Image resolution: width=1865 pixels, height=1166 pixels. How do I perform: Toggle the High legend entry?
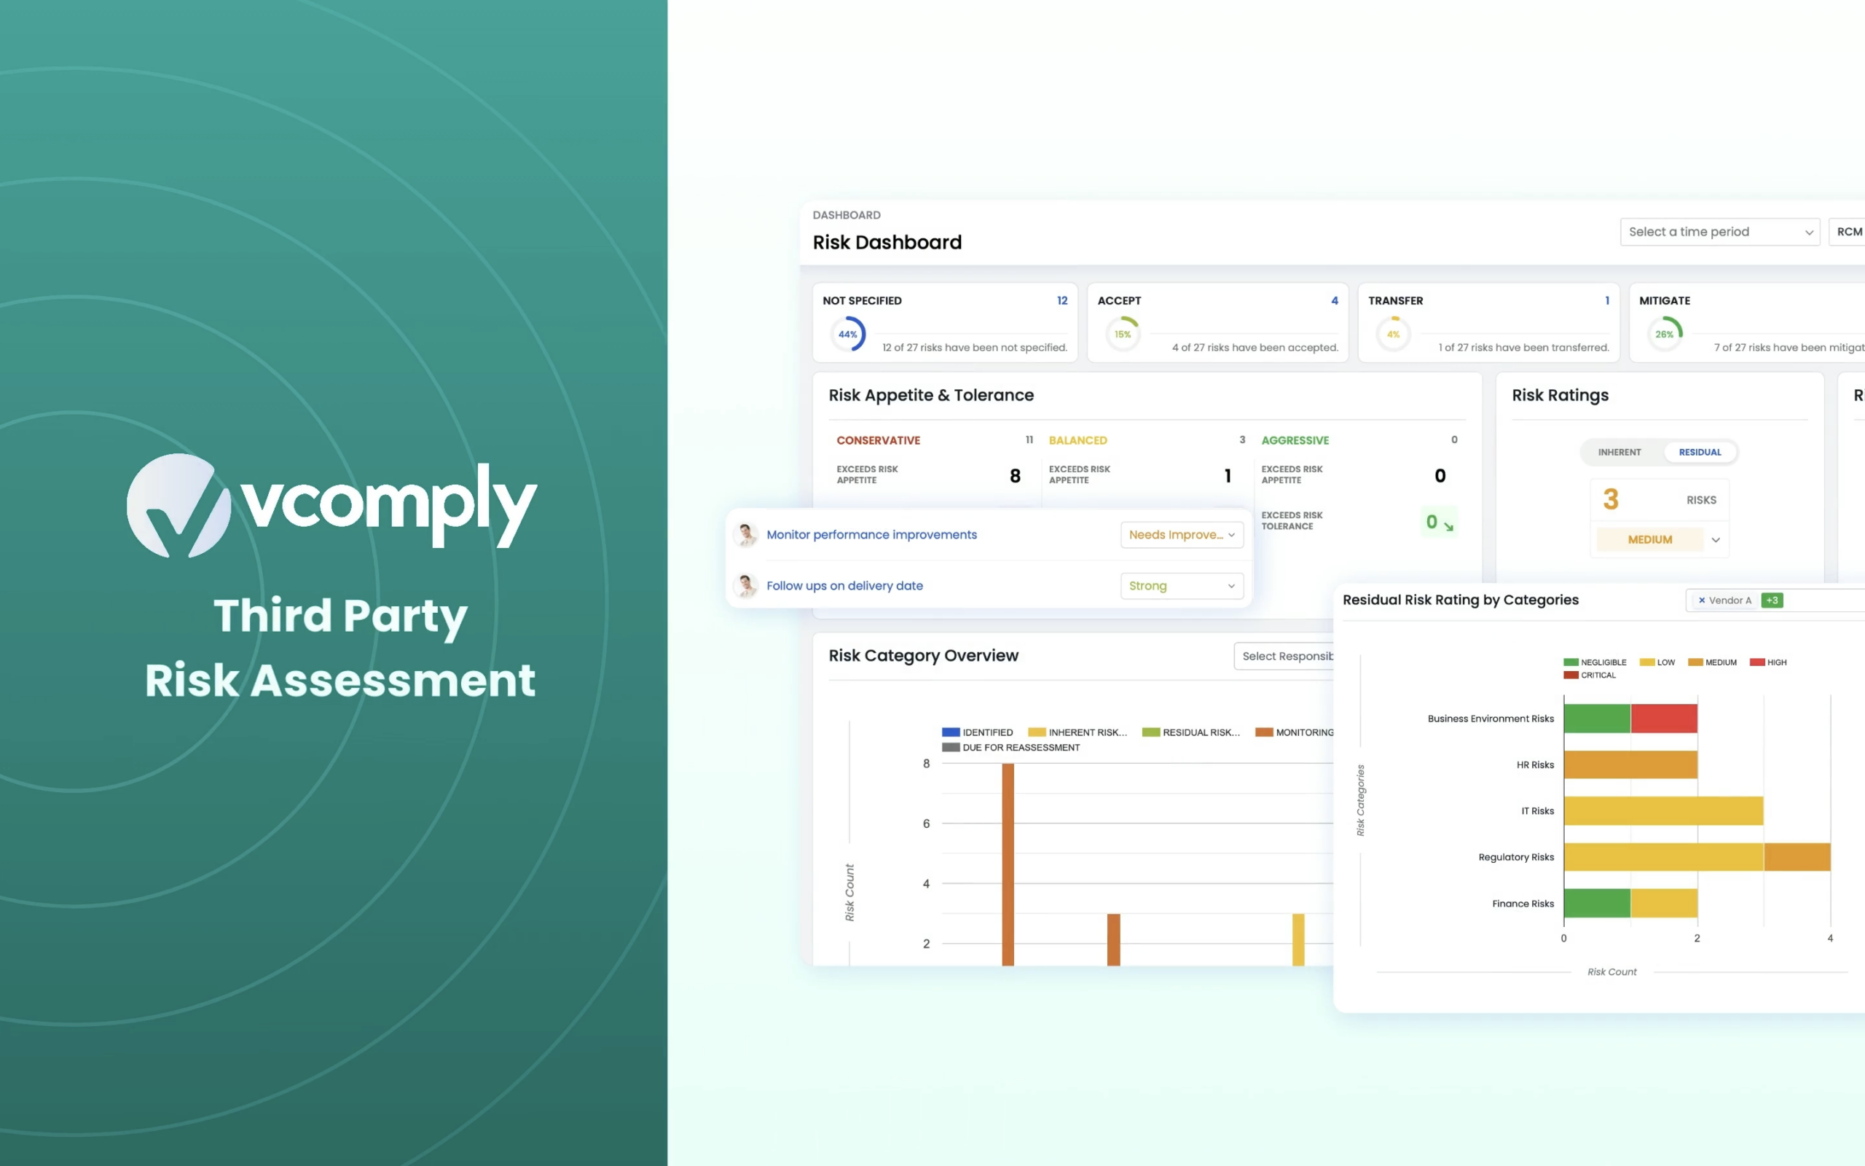[x=1768, y=662]
